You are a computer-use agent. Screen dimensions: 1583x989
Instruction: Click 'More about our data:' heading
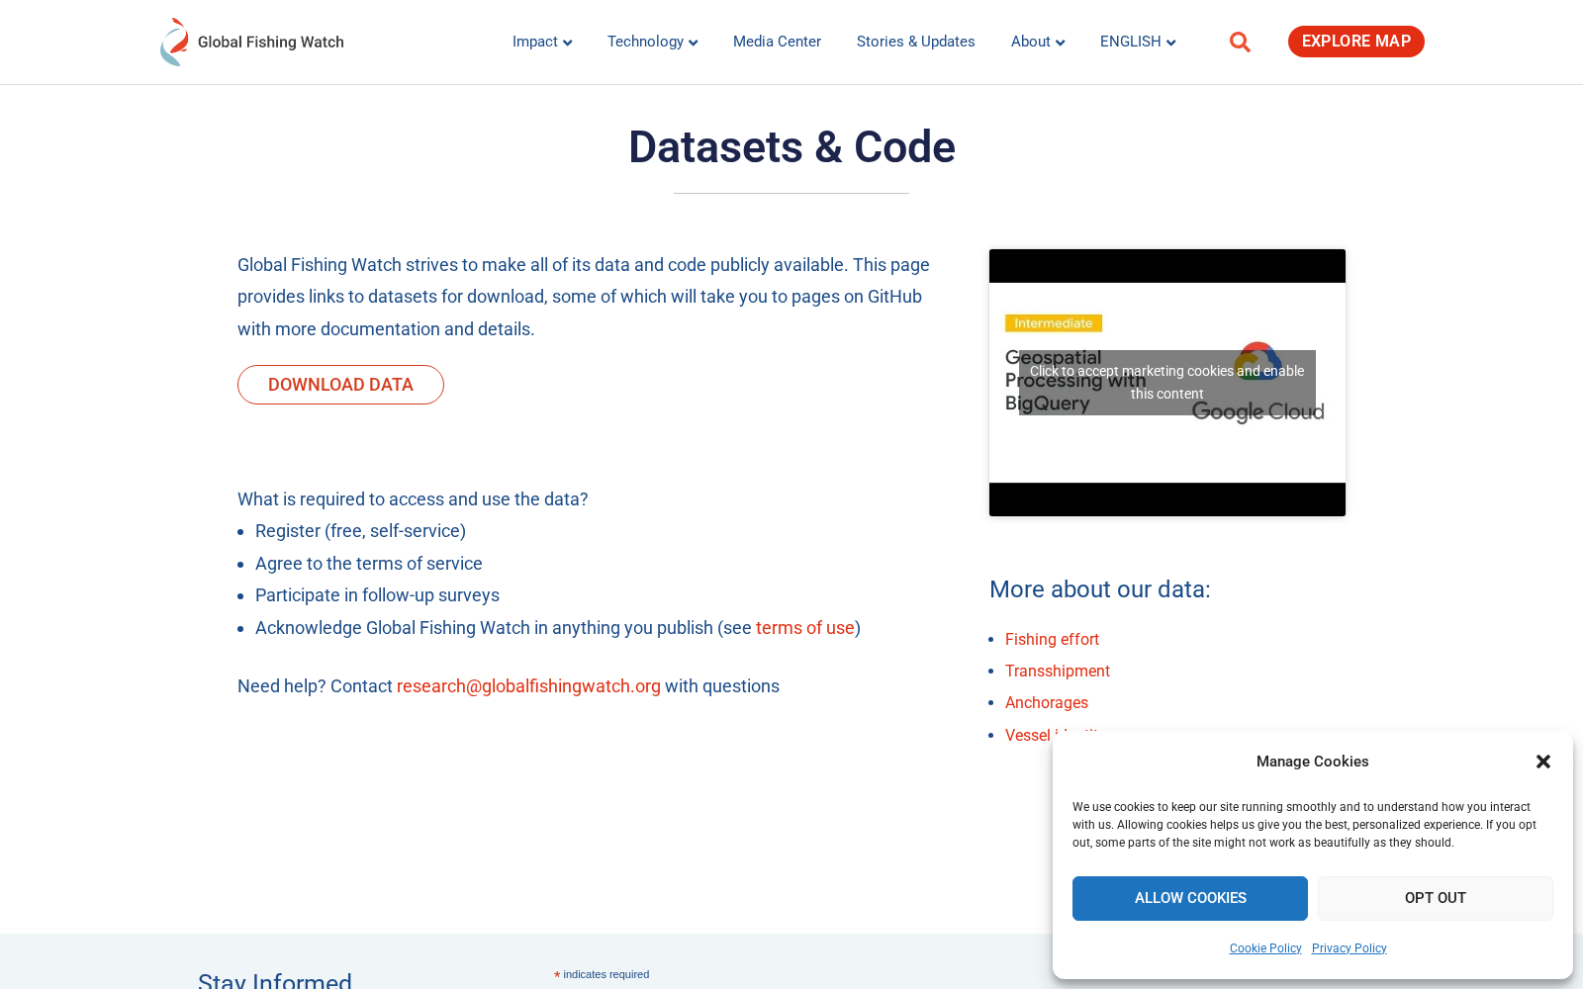(x=1100, y=589)
